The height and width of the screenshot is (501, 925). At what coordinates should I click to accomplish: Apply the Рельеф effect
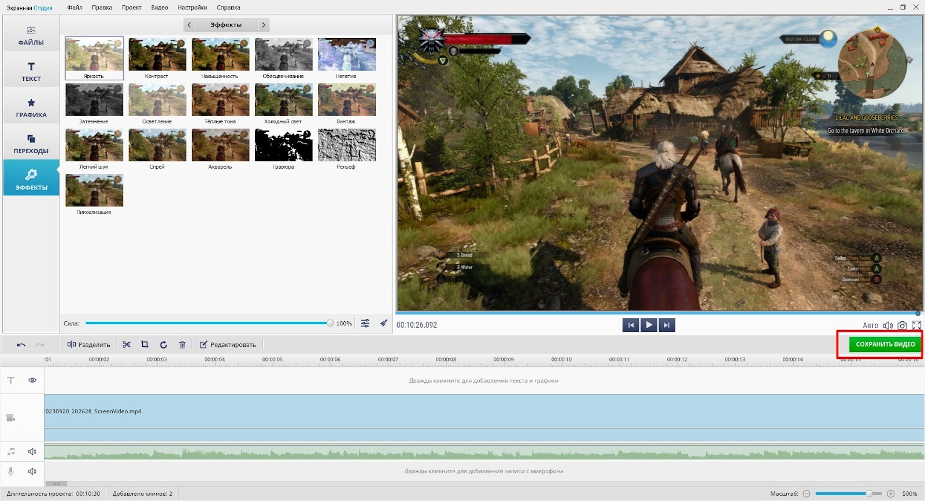[346, 149]
